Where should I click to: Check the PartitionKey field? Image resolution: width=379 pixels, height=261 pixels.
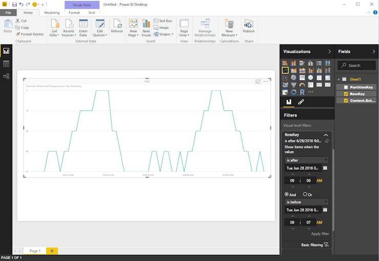(346, 87)
